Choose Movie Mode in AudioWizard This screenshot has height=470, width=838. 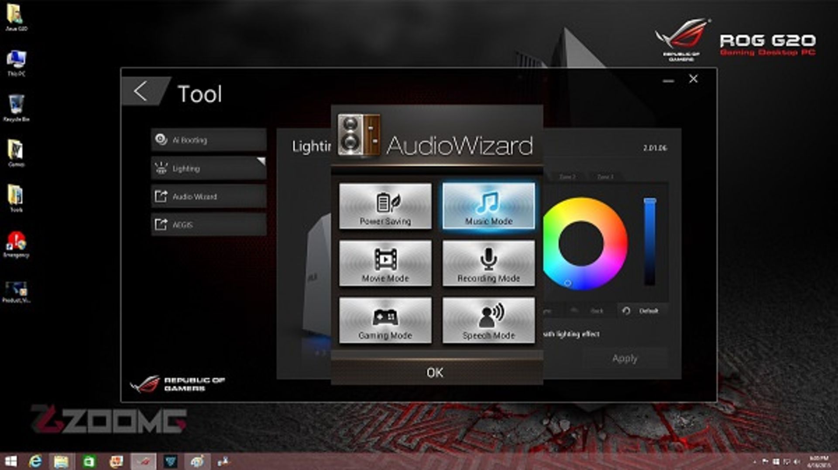385,263
